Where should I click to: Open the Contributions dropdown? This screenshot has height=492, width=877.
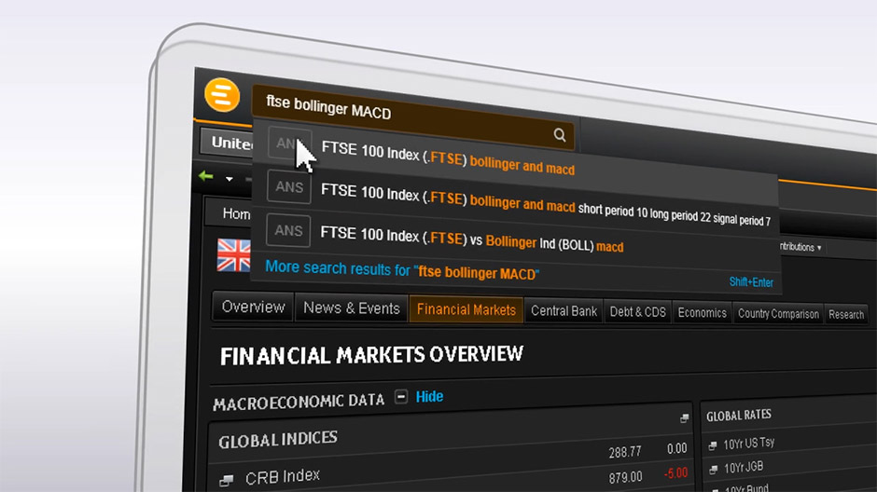tap(800, 247)
